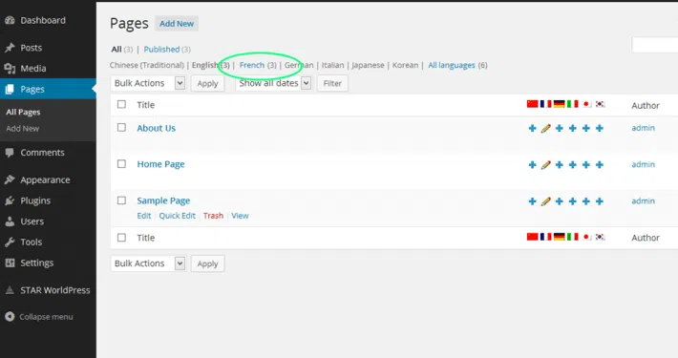Viewport: 678px width, 358px height.
Task: Open the top Bulk Actions dropdown
Action: pyautogui.click(x=148, y=83)
